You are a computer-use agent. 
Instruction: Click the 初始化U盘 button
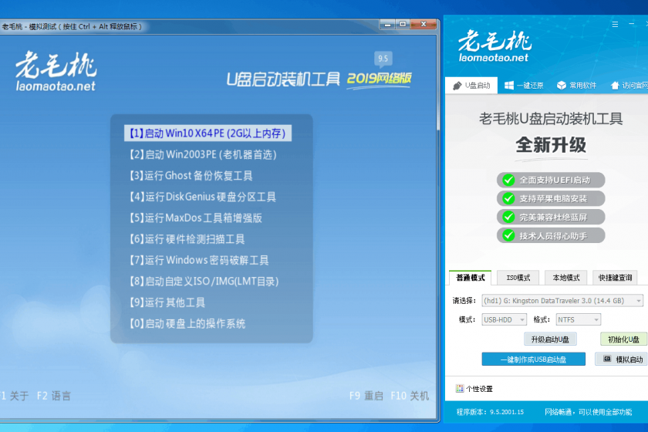[623, 339]
